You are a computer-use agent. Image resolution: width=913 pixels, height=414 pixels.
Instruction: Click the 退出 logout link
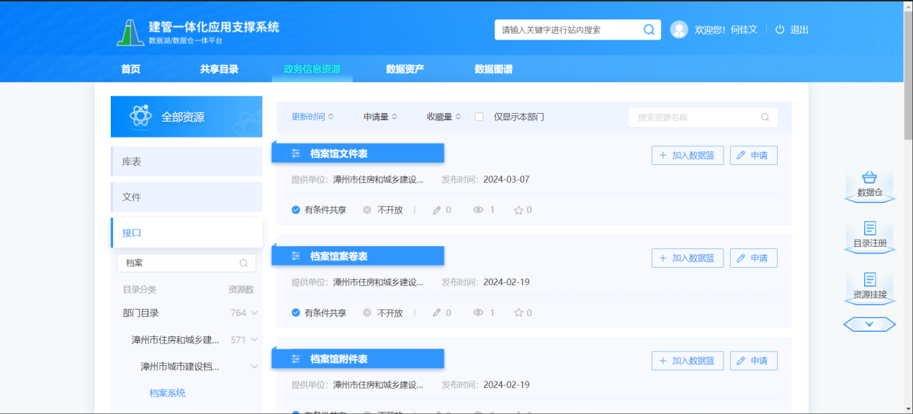[799, 30]
